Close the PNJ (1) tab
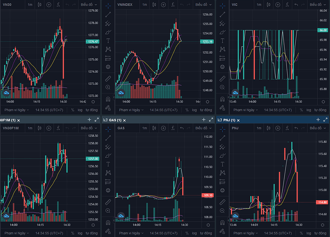Screen dimensions: 330x237 click(238, 120)
